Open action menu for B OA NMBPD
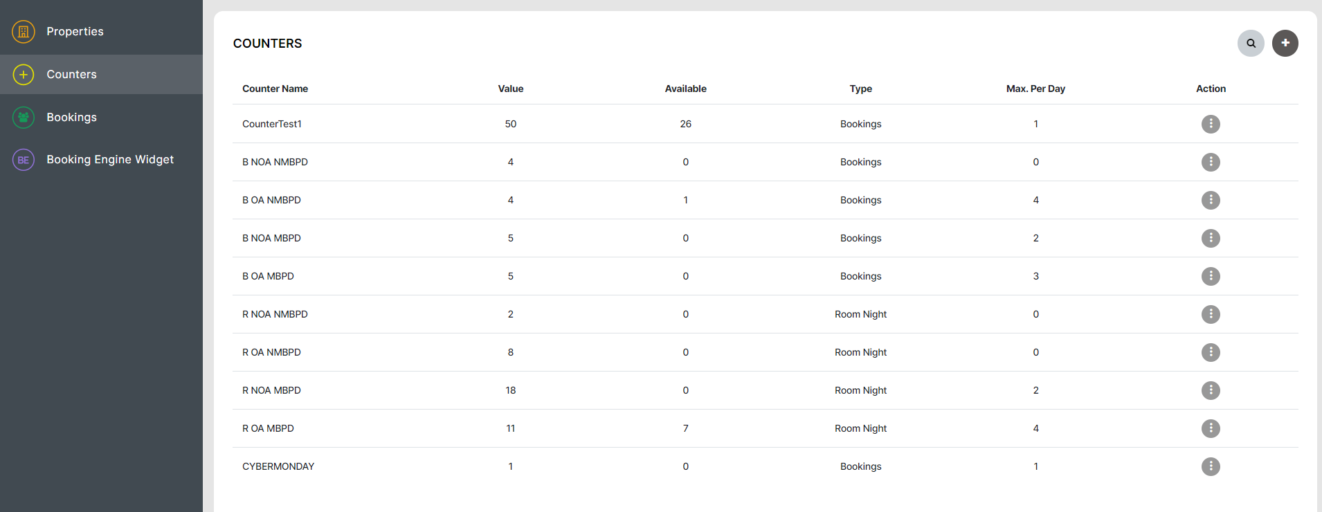The width and height of the screenshot is (1322, 512). coord(1211,200)
